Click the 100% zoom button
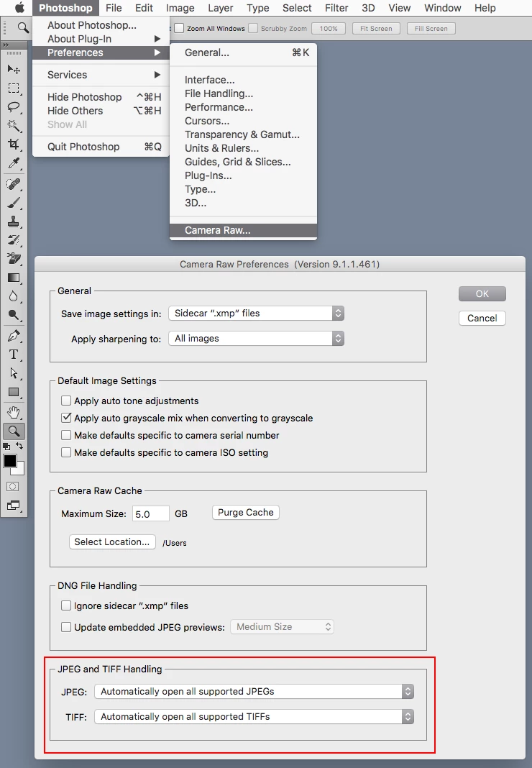 [329, 29]
